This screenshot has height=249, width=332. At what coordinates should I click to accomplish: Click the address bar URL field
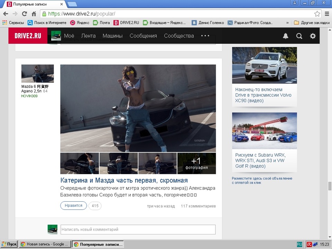[x=178, y=14]
